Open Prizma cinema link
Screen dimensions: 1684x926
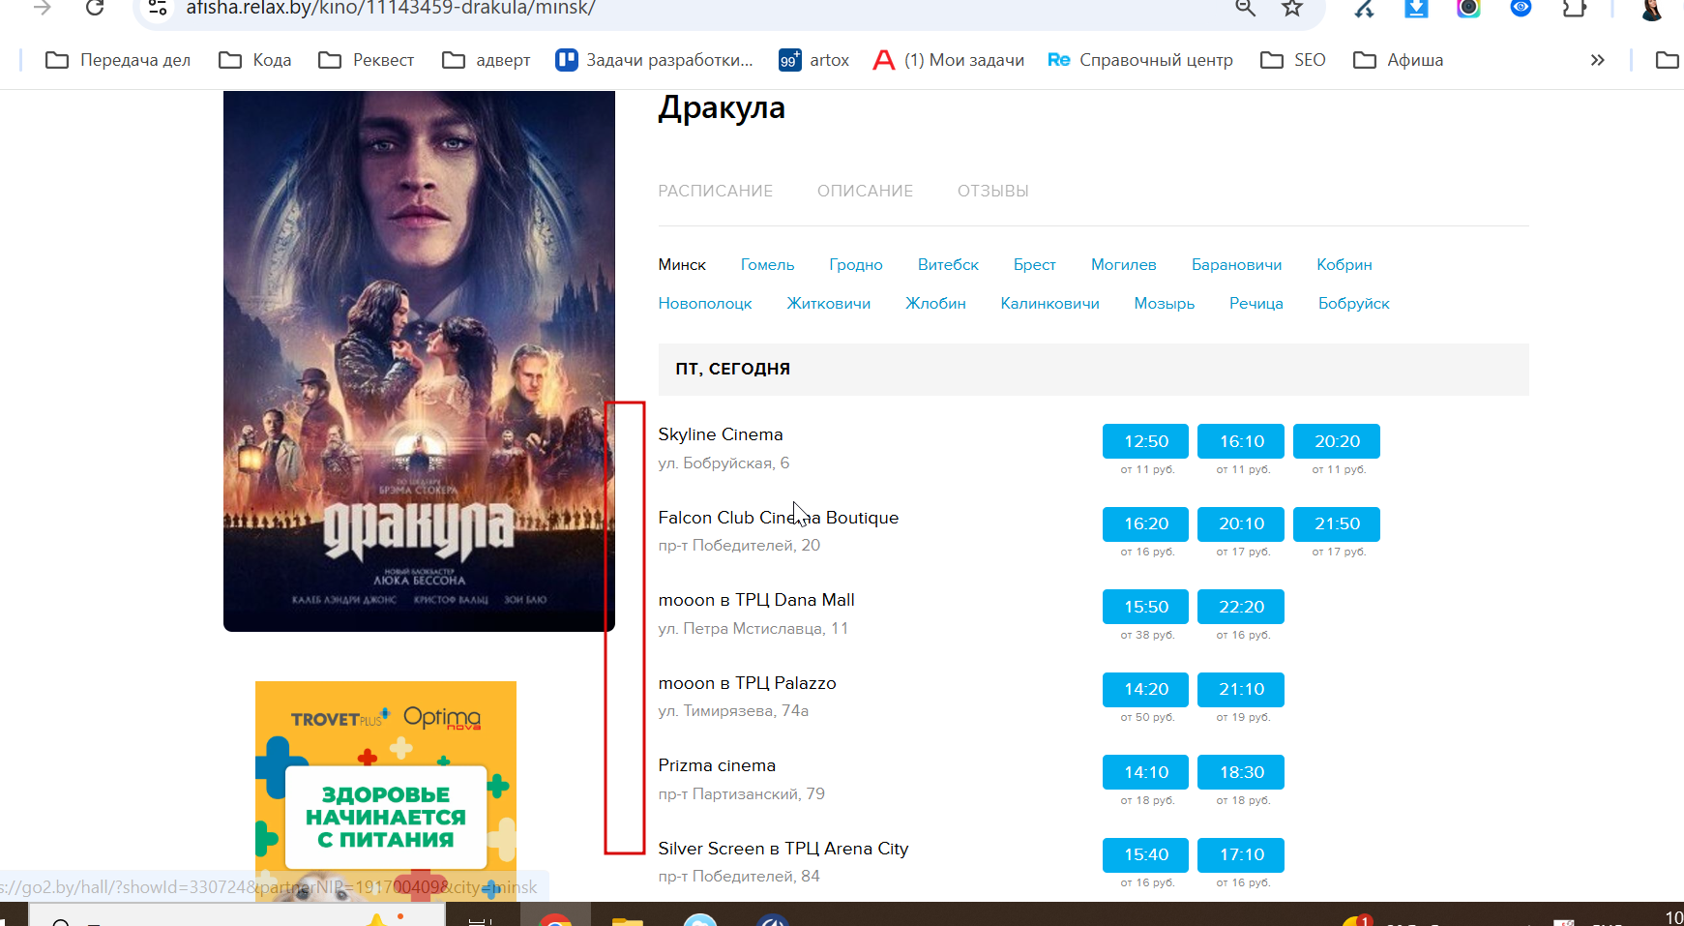click(x=717, y=765)
